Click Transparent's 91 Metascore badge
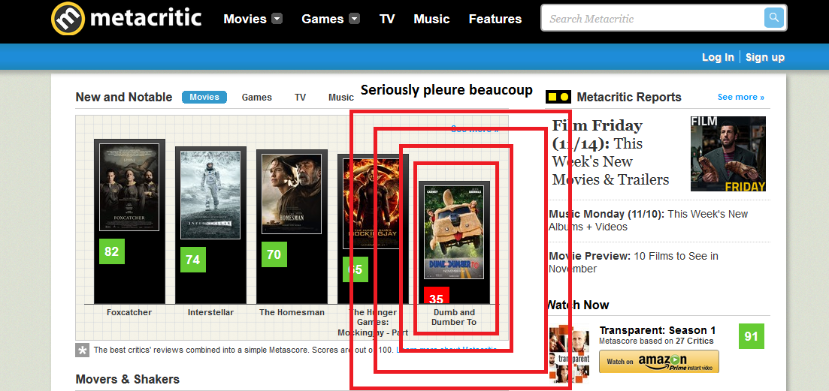The width and height of the screenshot is (829, 391). click(x=752, y=336)
